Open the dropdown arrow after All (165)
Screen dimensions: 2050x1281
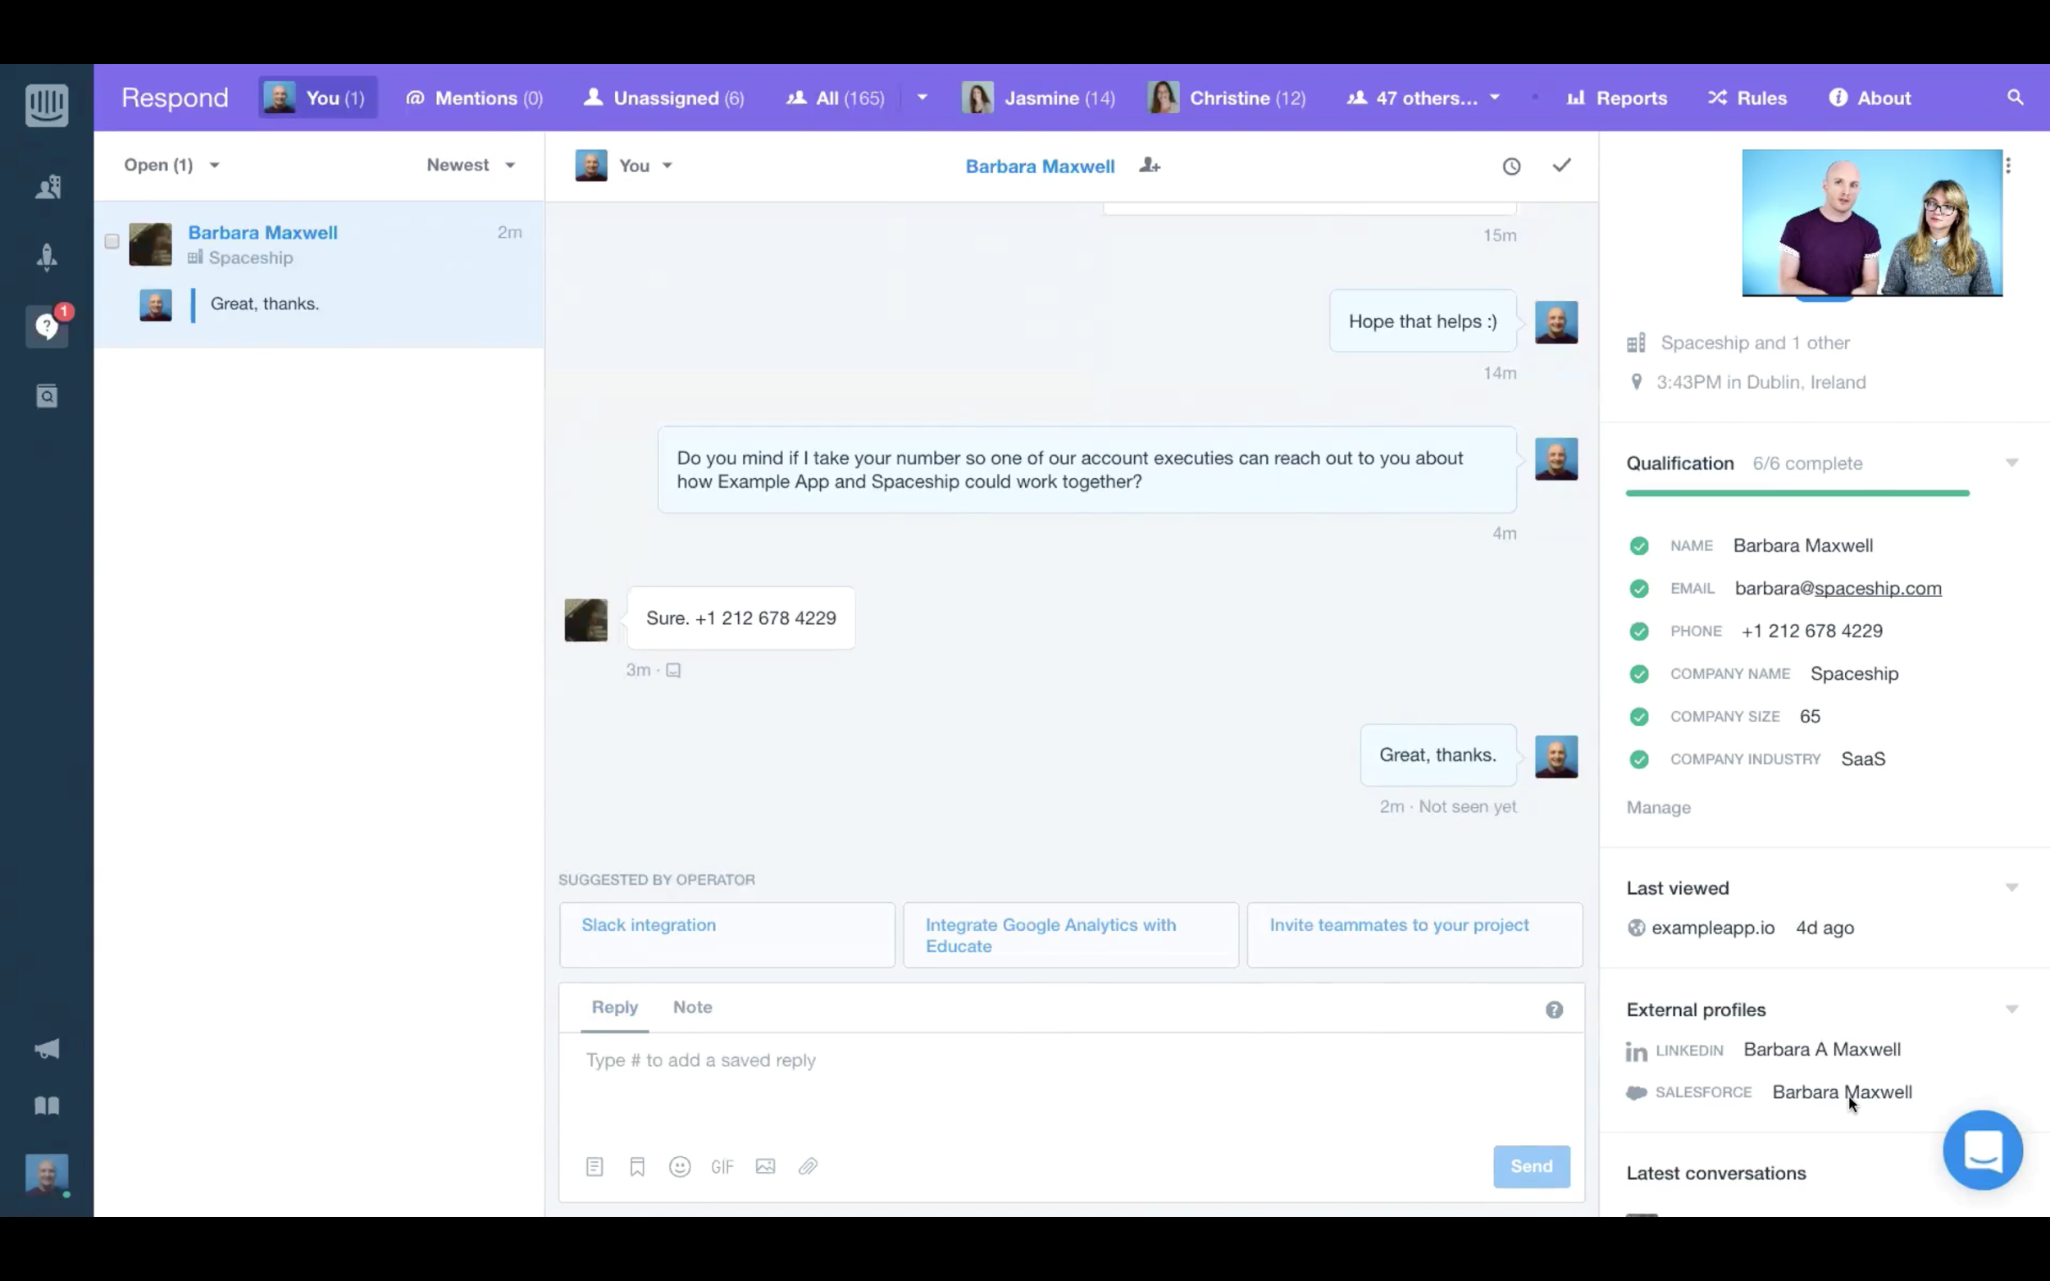point(922,98)
